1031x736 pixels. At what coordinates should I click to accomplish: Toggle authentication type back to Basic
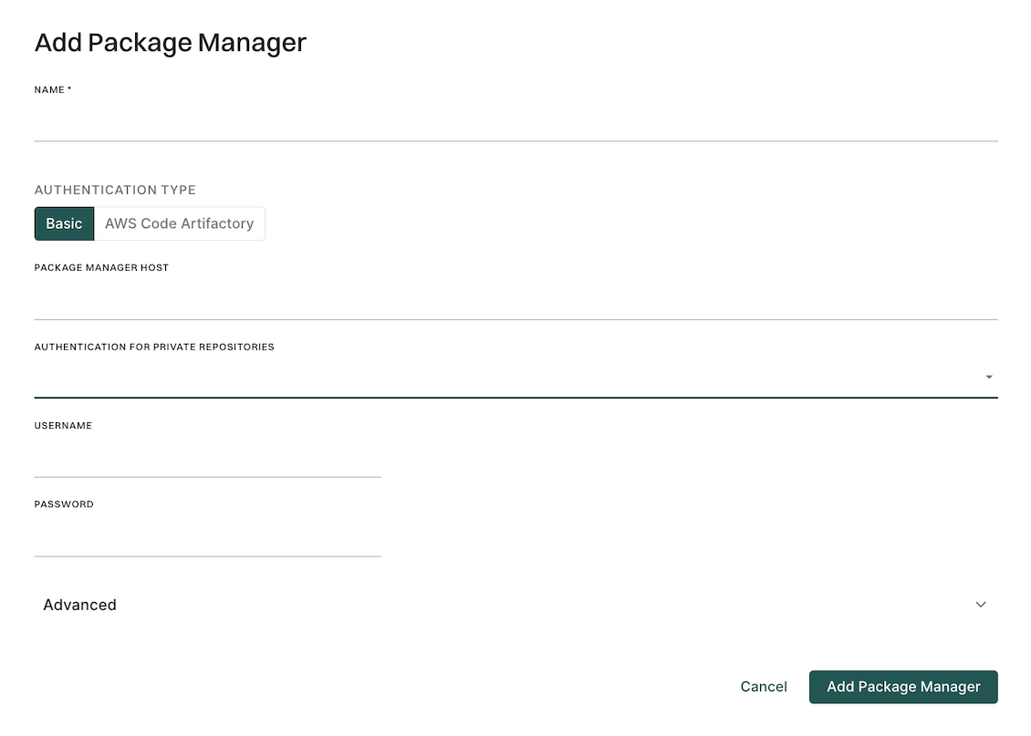[x=64, y=223]
